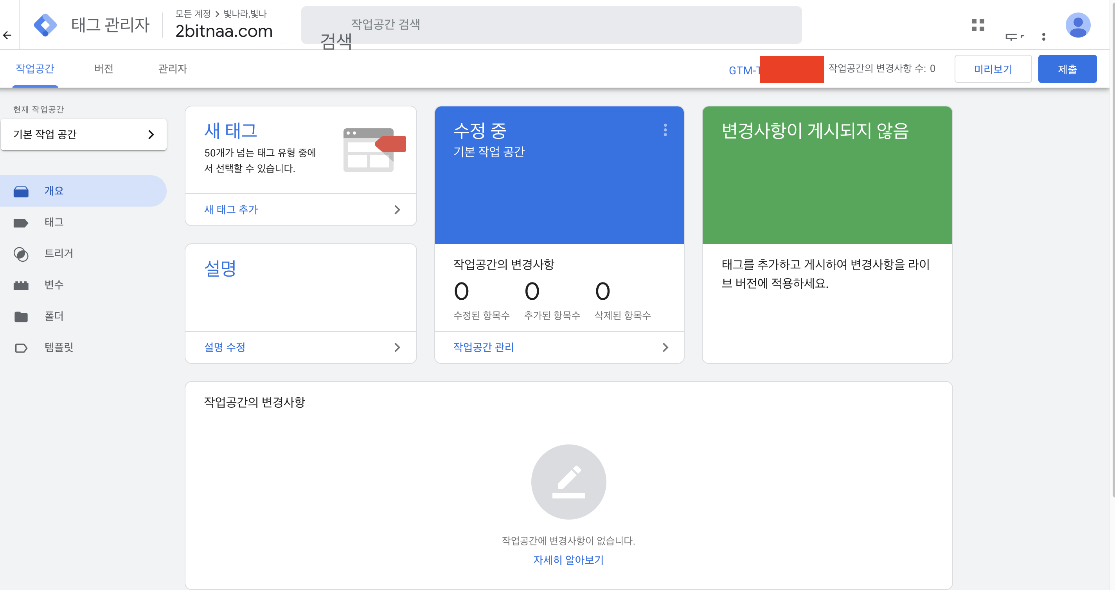The image size is (1115, 590).
Task: Open 태그 in the sidebar
Action: click(54, 222)
